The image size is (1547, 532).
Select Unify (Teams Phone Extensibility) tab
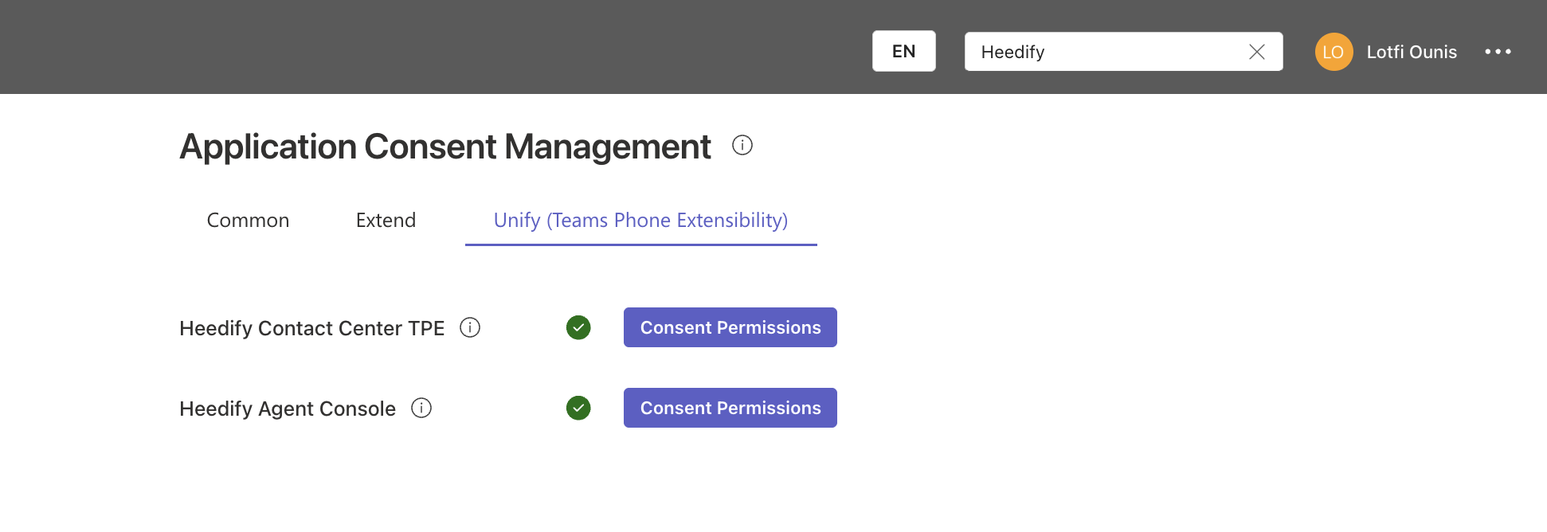(640, 221)
